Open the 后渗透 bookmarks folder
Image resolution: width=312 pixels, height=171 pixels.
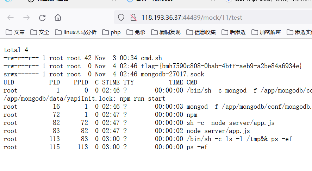pos(234,32)
